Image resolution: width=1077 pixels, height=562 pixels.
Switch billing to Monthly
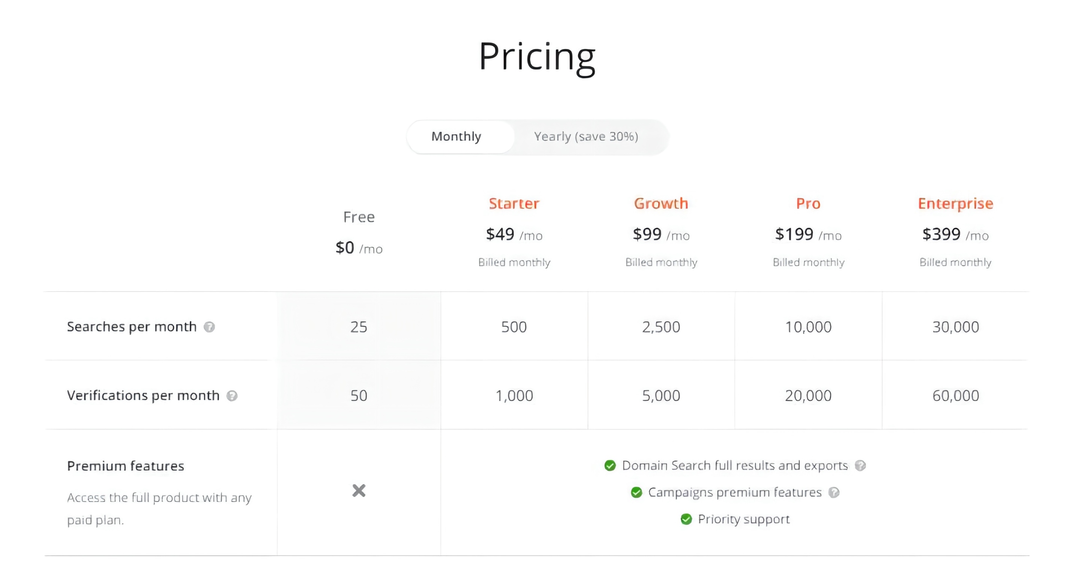click(x=456, y=137)
